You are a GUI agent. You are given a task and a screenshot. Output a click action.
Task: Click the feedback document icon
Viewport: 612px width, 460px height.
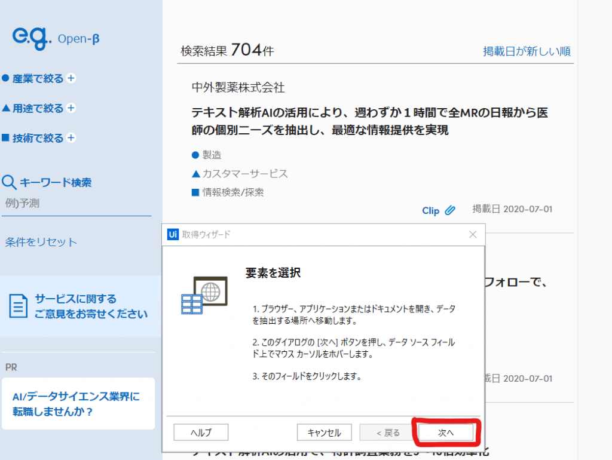(19, 306)
